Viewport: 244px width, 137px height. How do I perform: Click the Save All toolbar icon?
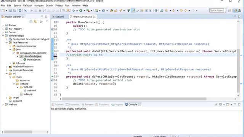coord(14,11)
